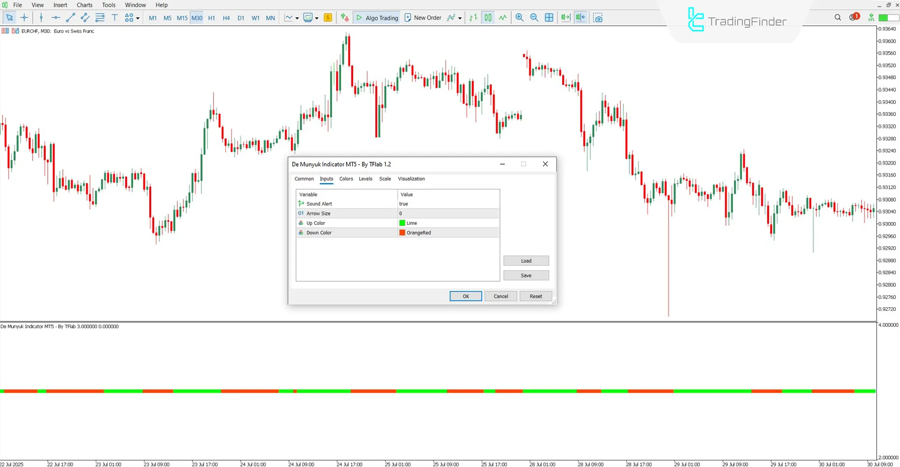900x467 pixels.
Task: Reset the De Munyuk indicator settings
Action: point(536,296)
